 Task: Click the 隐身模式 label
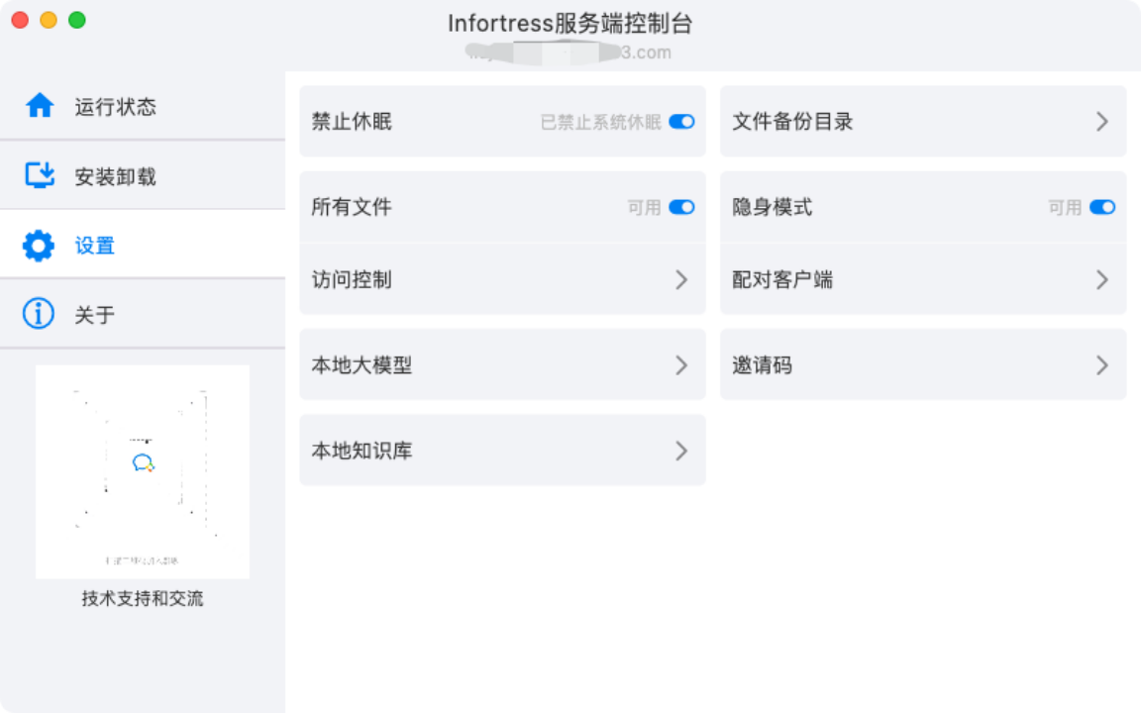tap(773, 207)
